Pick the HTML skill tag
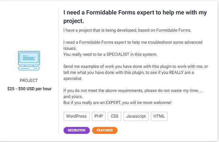This screenshot has height=142, width=219. tap(159, 116)
